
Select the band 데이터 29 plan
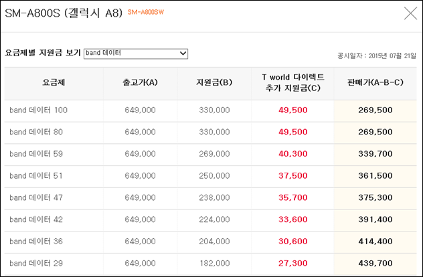click(x=36, y=263)
